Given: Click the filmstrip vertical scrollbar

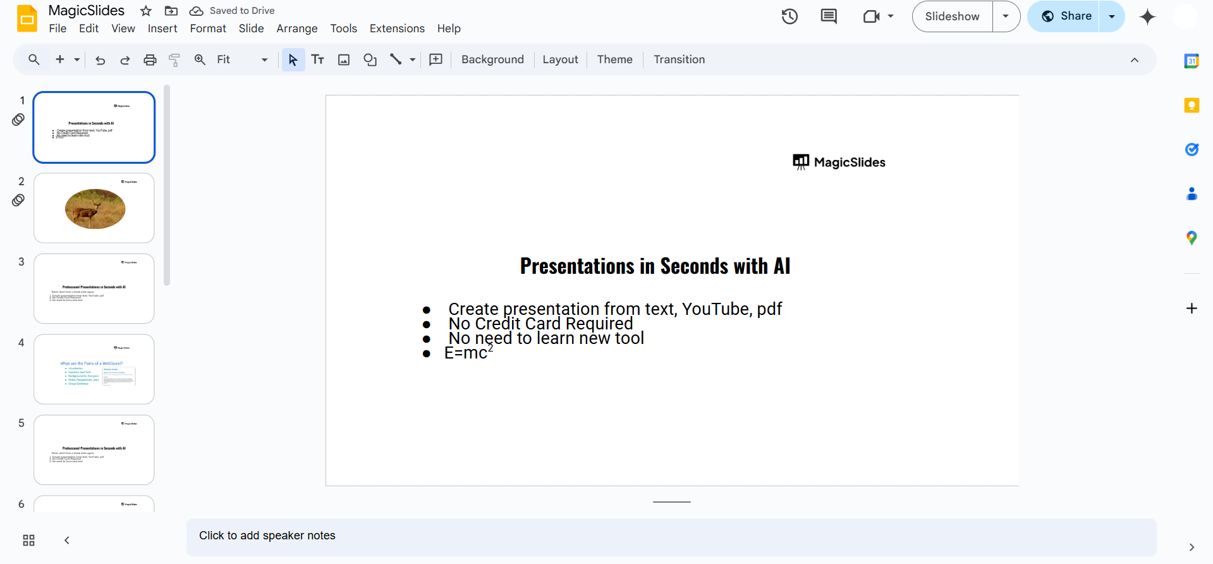Looking at the screenshot, I should coord(167,185).
